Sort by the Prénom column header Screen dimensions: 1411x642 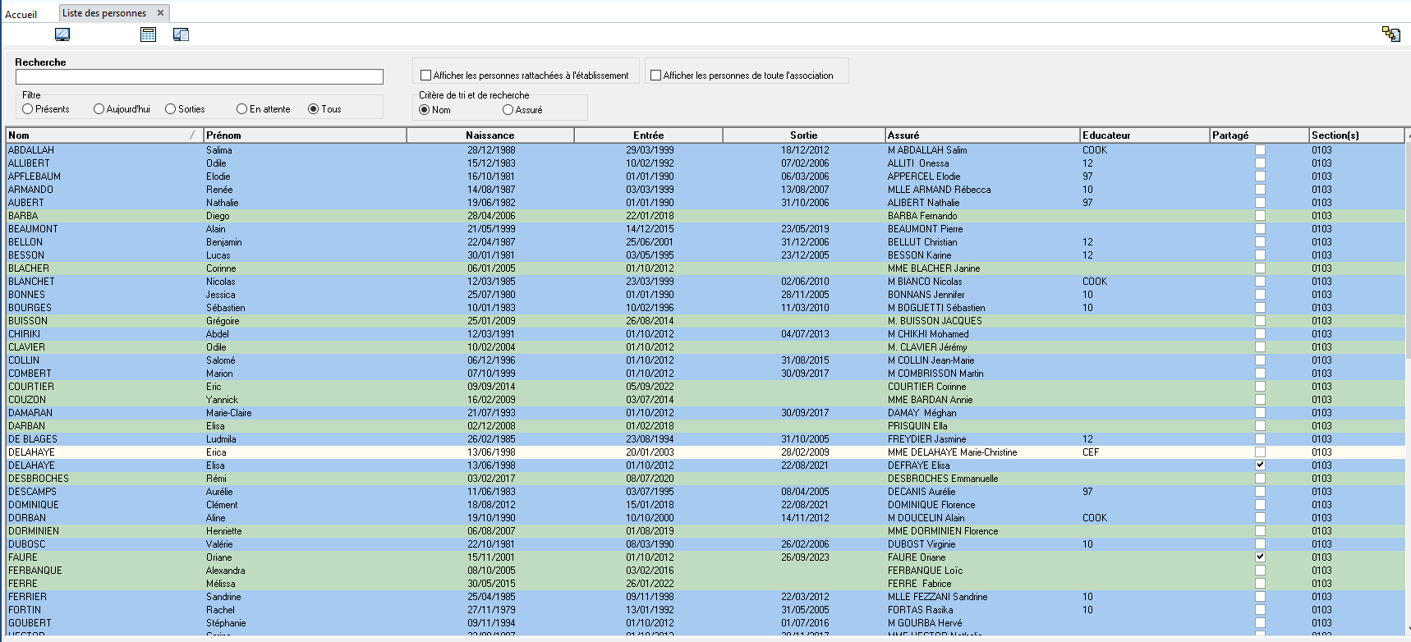click(x=305, y=135)
